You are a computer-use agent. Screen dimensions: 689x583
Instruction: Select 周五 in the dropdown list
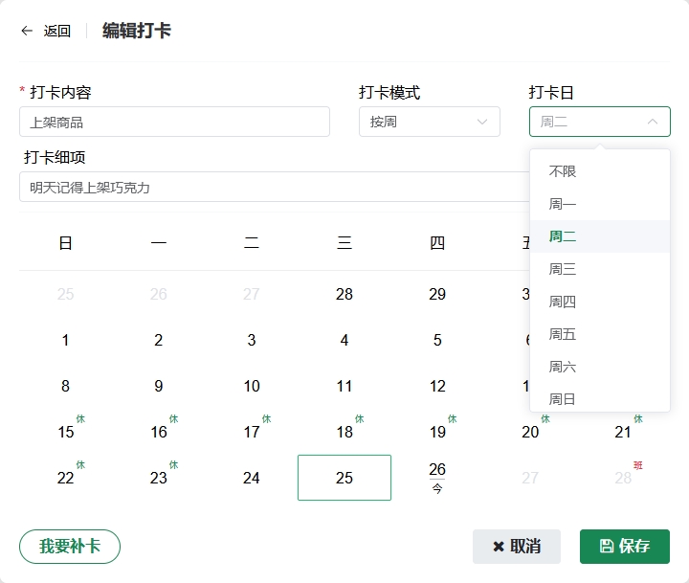pos(600,334)
